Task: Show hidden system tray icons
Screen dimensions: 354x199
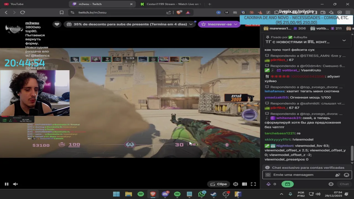Action: (282, 194)
